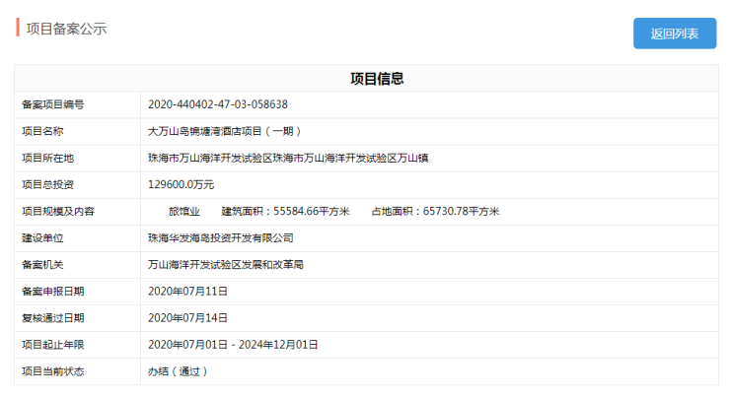Select the 项目规模及内容 label cell
The width and height of the screenshot is (730, 398).
coord(77,212)
